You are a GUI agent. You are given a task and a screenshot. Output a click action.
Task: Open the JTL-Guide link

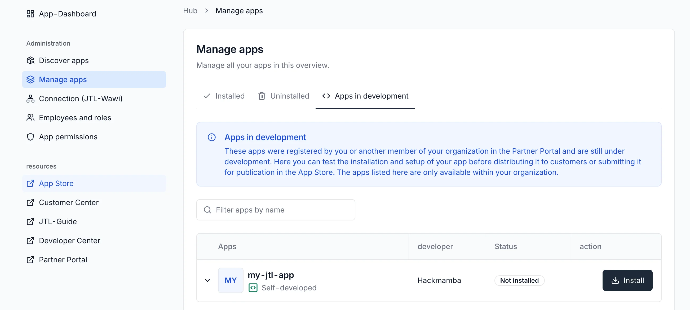coord(94,221)
